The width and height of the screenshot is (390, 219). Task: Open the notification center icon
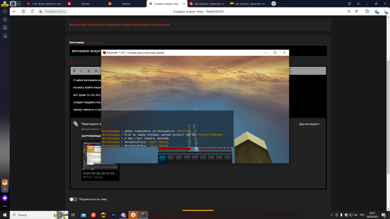(384, 215)
